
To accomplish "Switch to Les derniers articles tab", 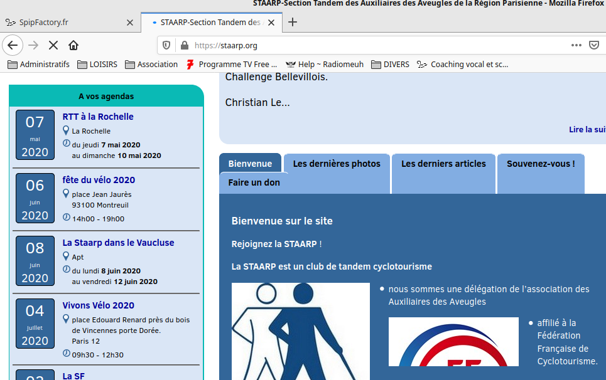I will [x=443, y=164].
